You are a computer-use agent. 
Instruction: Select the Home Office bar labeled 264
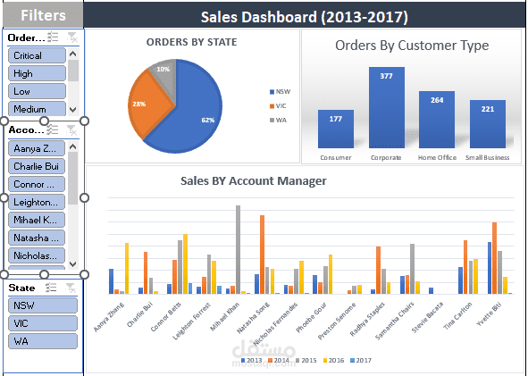pos(437,120)
